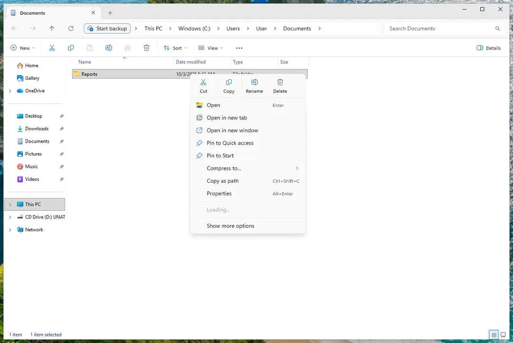The image size is (513, 343).
Task: Choose Pin to Quick access
Action: pos(247,143)
